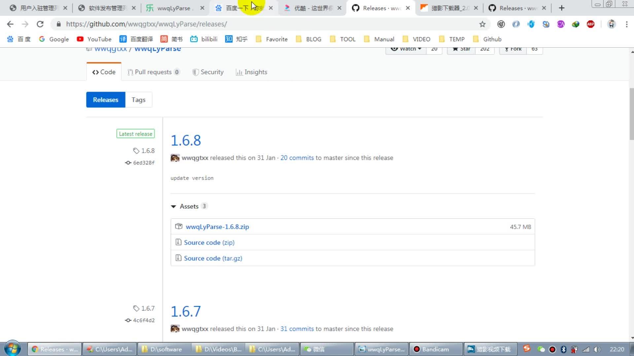
Task: Open tag 1.6.8 in the sidebar
Action: (x=144, y=151)
